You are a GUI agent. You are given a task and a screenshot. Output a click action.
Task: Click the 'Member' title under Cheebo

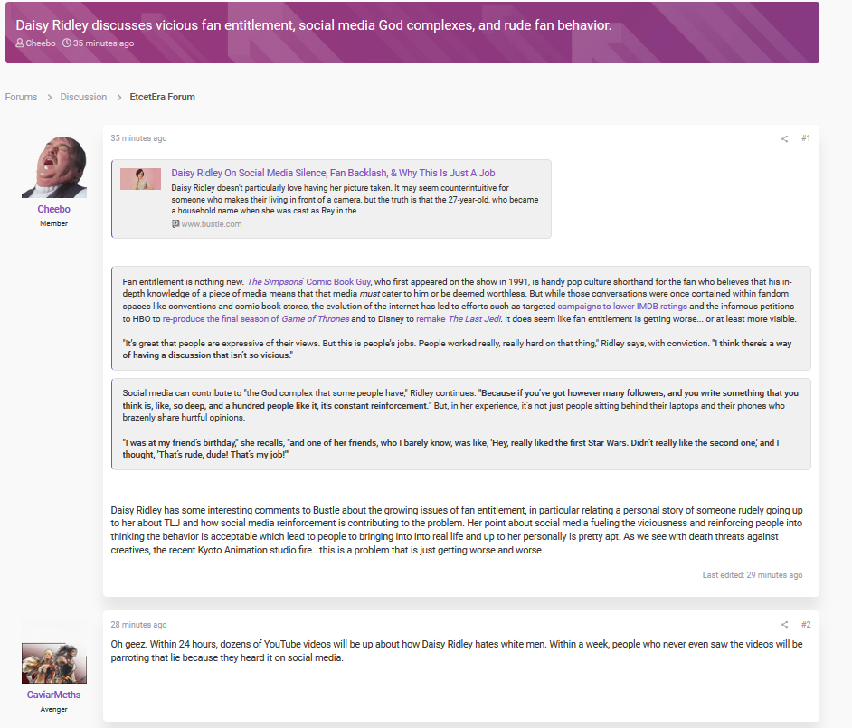(x=53, y=223)
